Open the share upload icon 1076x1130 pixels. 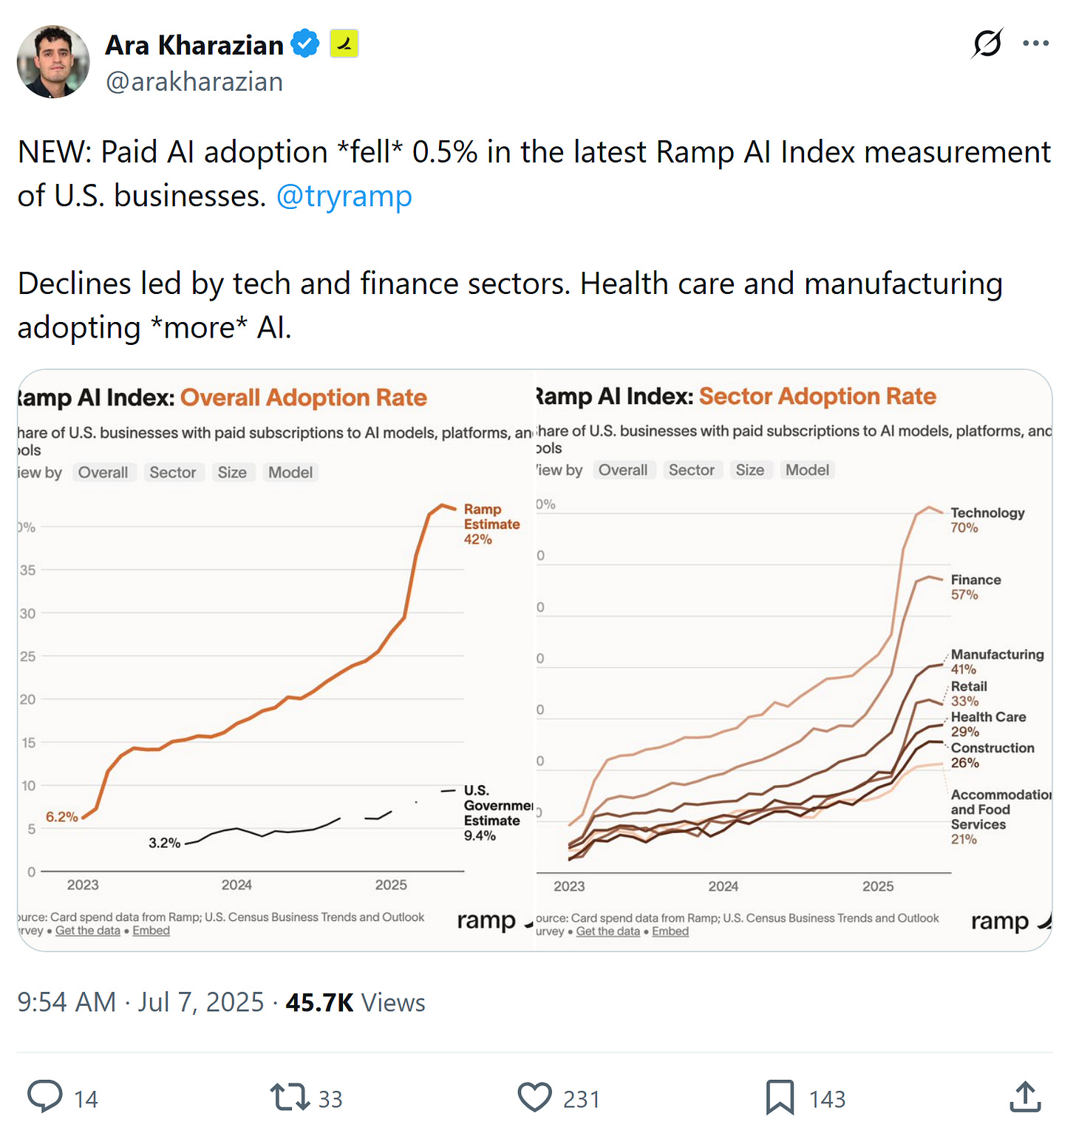1025,1097
